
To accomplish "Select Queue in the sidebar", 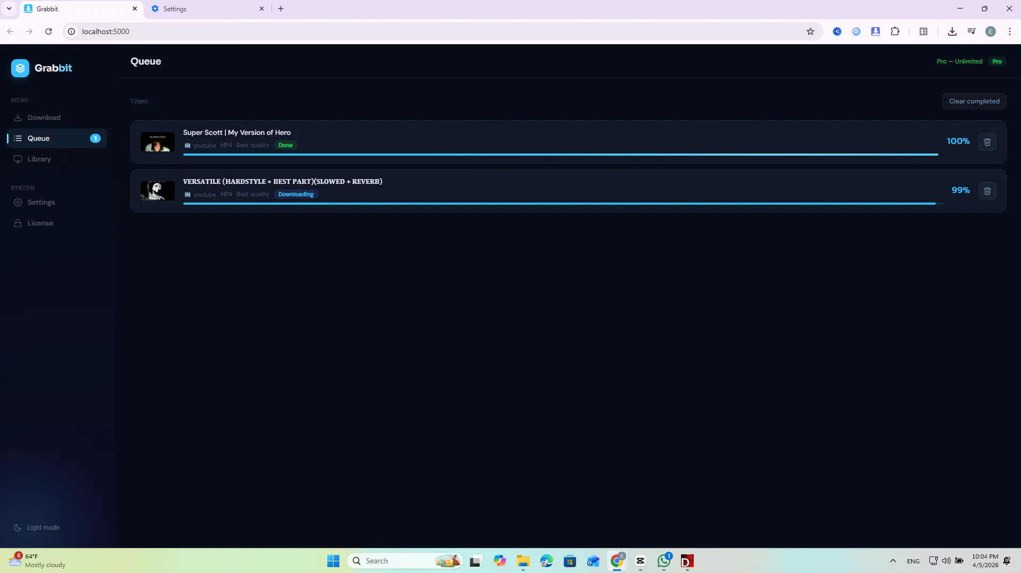I will (x=57, y=139).
